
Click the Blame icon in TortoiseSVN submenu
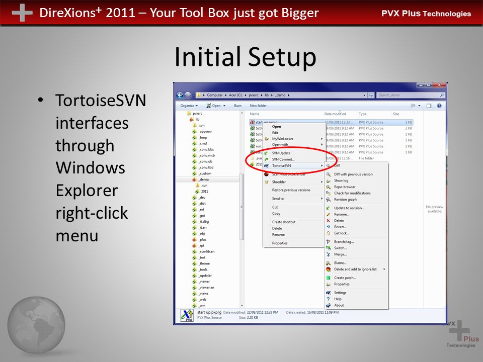tap(329, 263)
